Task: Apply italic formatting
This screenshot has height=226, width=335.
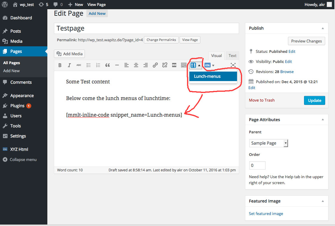Action: [x=69, y=65]
